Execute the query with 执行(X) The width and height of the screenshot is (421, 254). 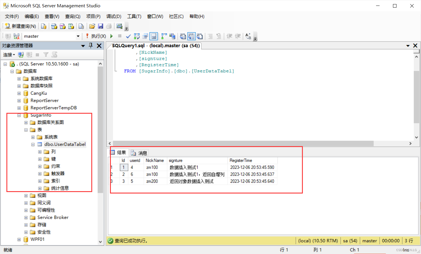pos(95,36)
